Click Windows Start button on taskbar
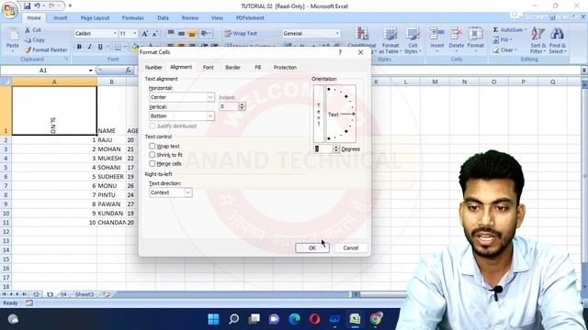This screenshot has width=588, height=330. click(213, 319)
